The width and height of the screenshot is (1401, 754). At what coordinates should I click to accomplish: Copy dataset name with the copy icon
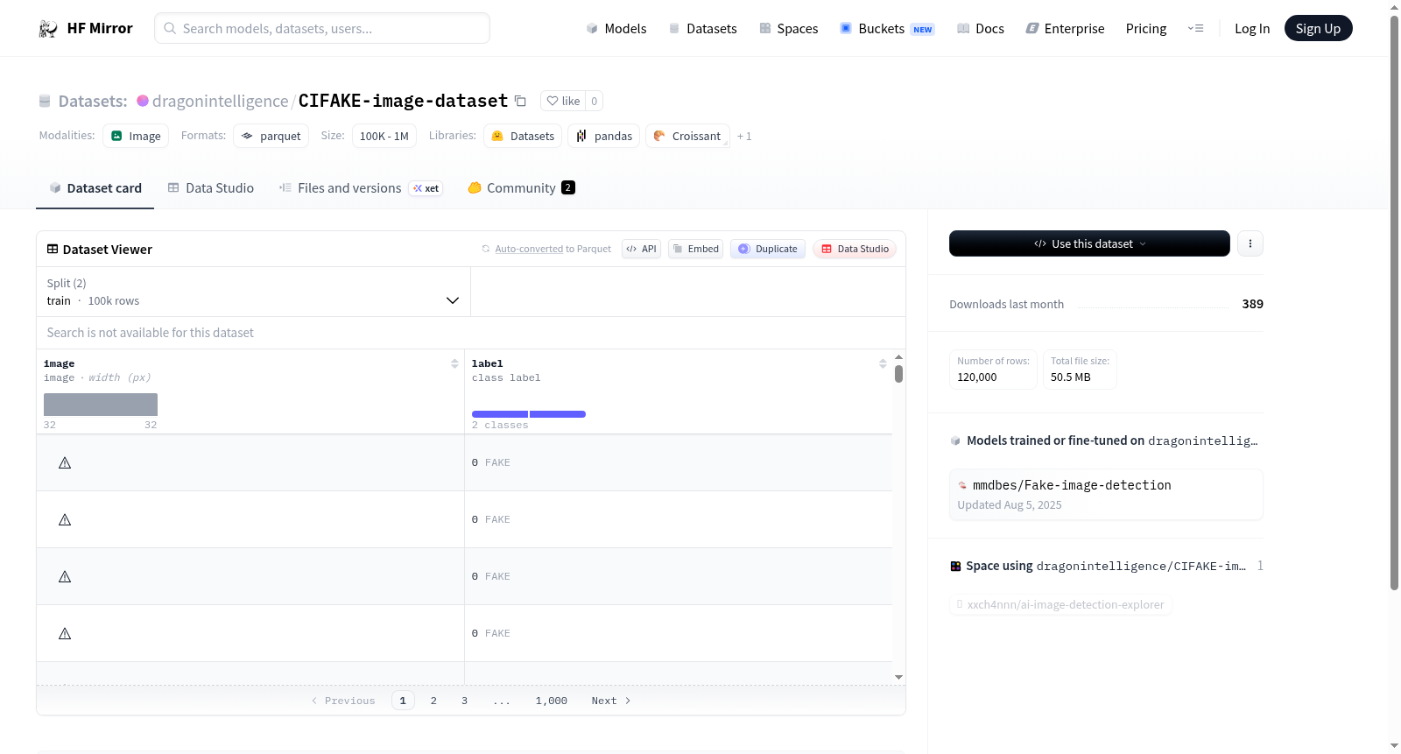tap(520, 101)
